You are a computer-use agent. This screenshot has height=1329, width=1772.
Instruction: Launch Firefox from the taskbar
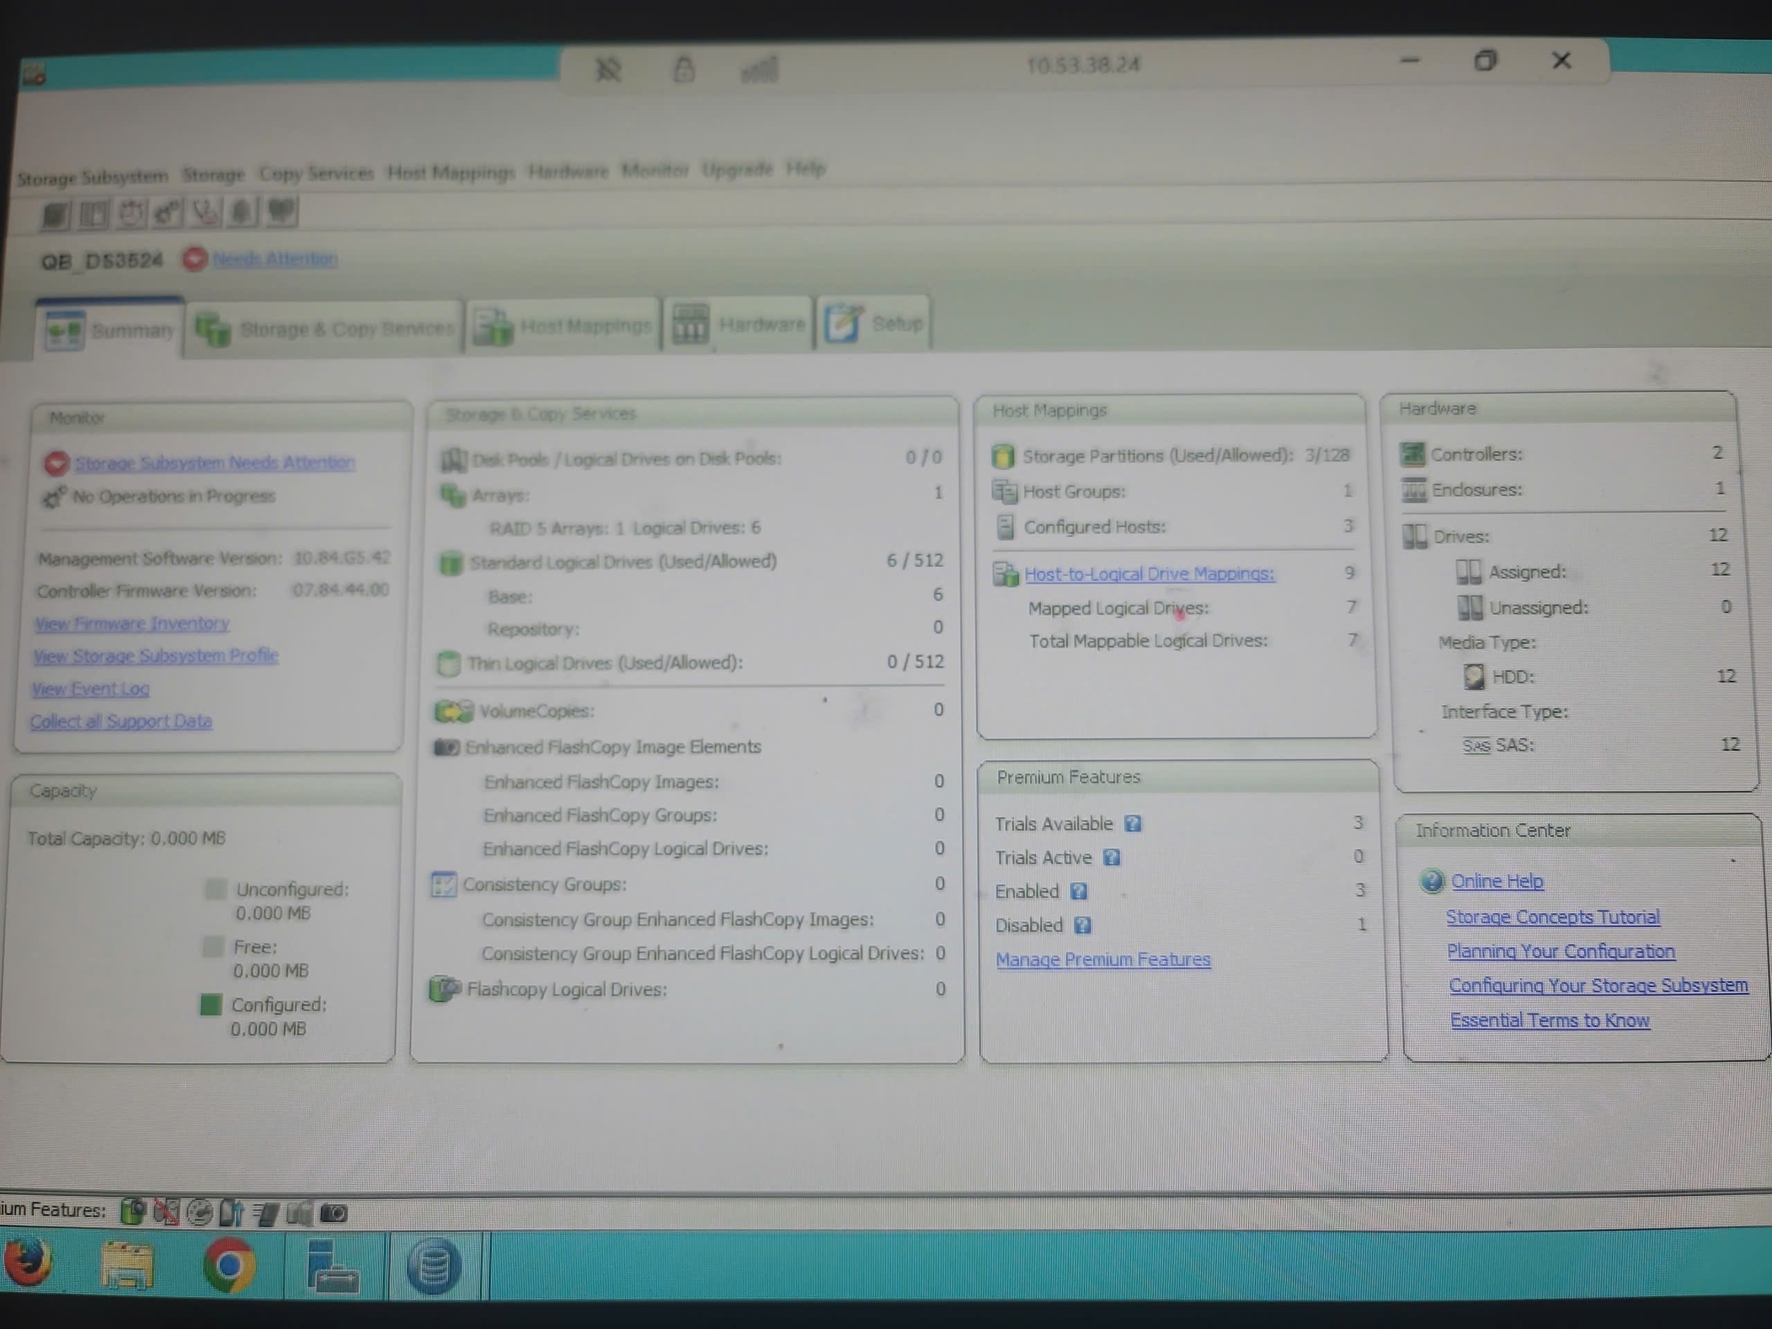click(29, 1264)
